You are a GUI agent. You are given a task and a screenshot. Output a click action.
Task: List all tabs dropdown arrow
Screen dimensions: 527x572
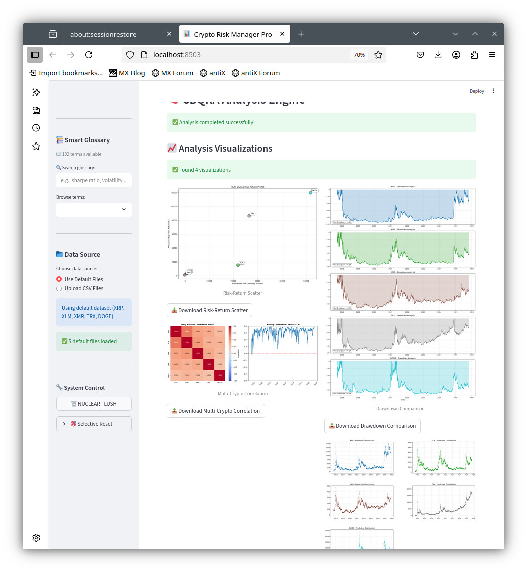(415, 34)
